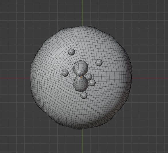
Task: Click the small sphere farthest to the right
Action: [99, 63]
